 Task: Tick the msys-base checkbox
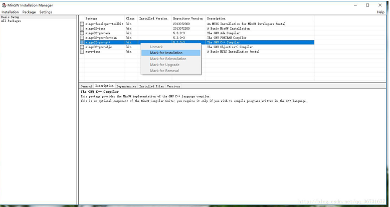[x=82, y=52]
